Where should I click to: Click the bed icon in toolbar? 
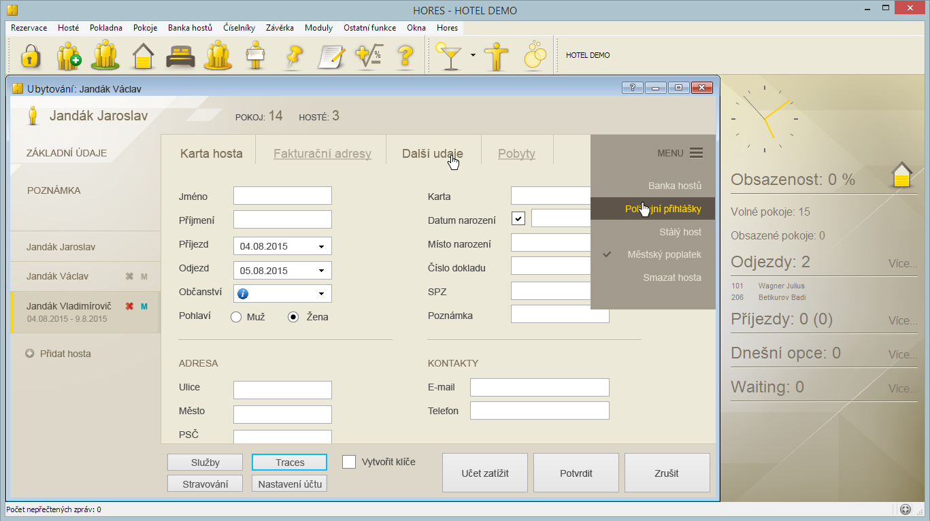coord(180,56)
